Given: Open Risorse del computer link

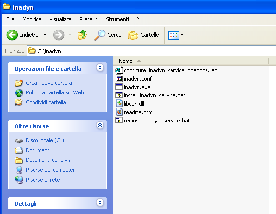Looking at the screenshot, I should click(50, 170).
